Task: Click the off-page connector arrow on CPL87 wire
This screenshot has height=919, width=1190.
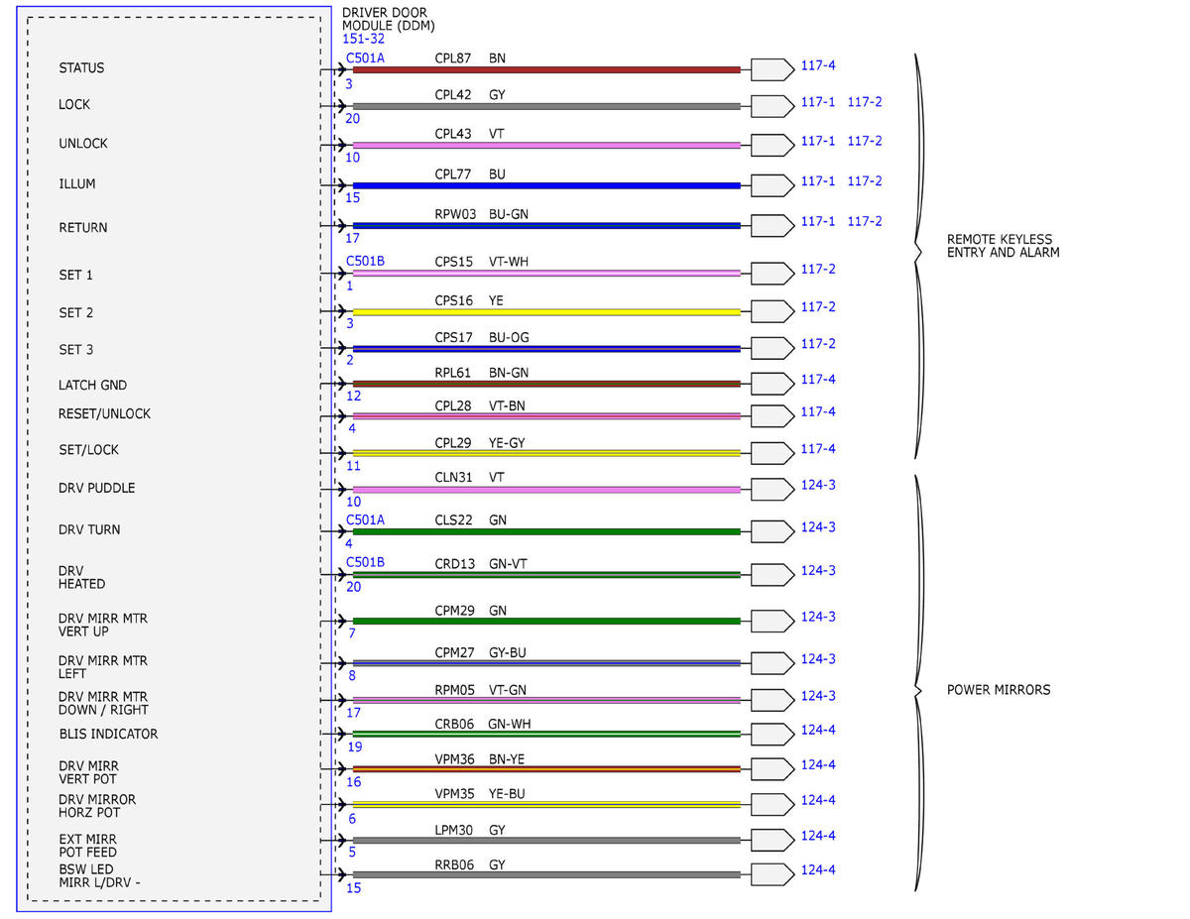Action: pyautogui.click(x=772, y=69)
